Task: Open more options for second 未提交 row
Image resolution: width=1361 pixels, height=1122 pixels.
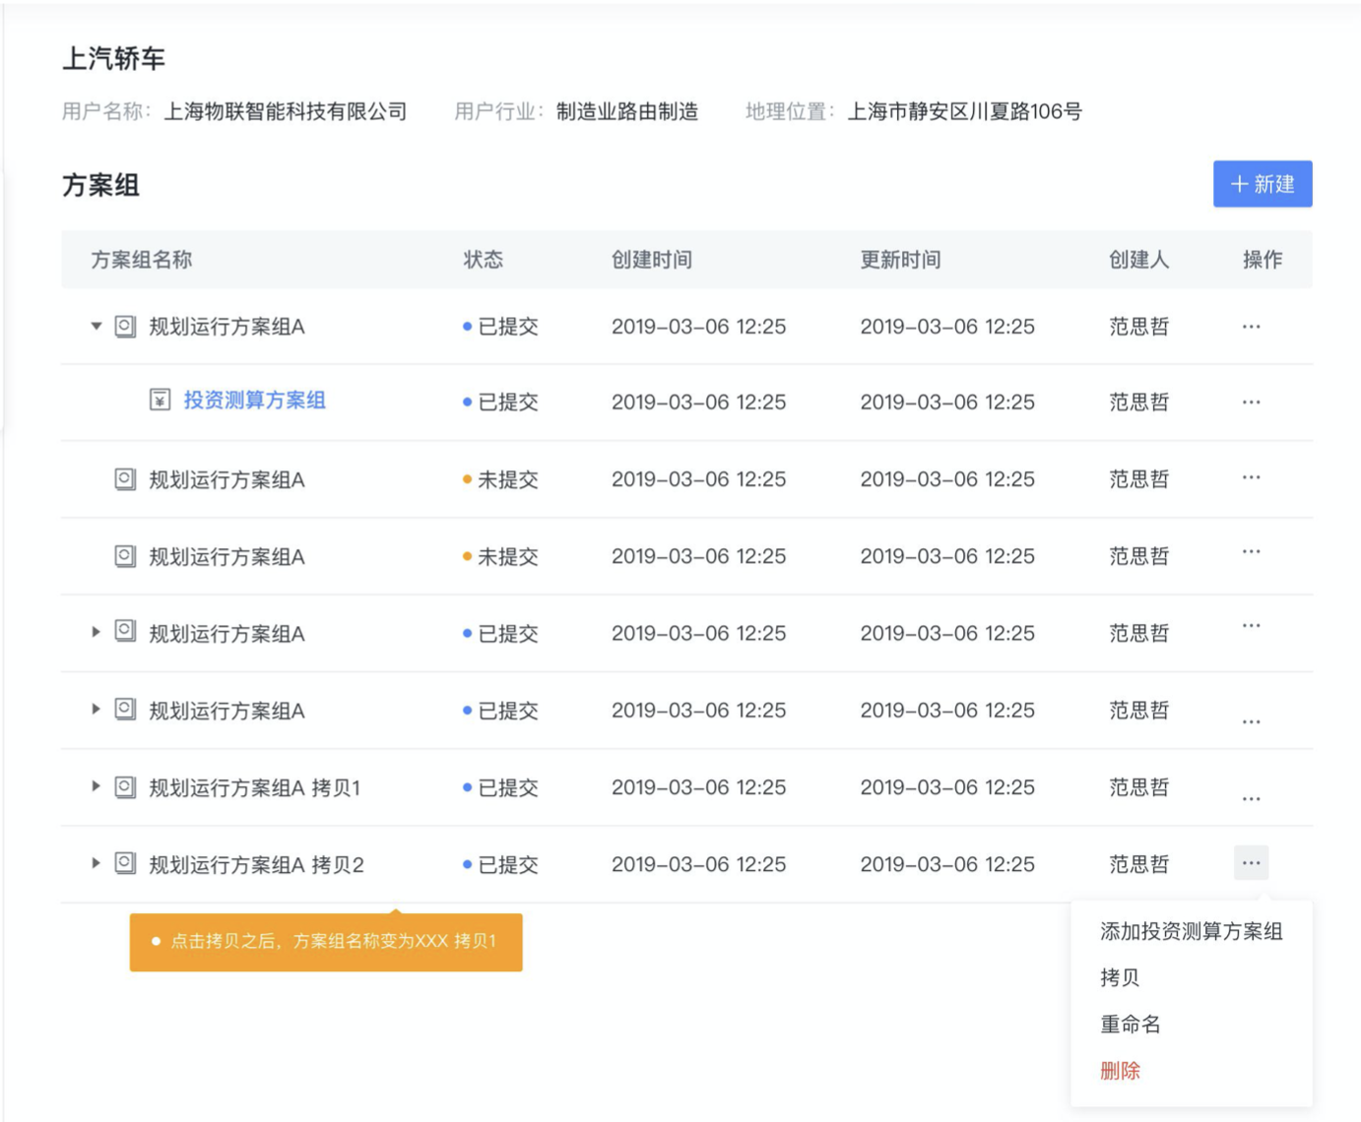Action: point(1251,551)
